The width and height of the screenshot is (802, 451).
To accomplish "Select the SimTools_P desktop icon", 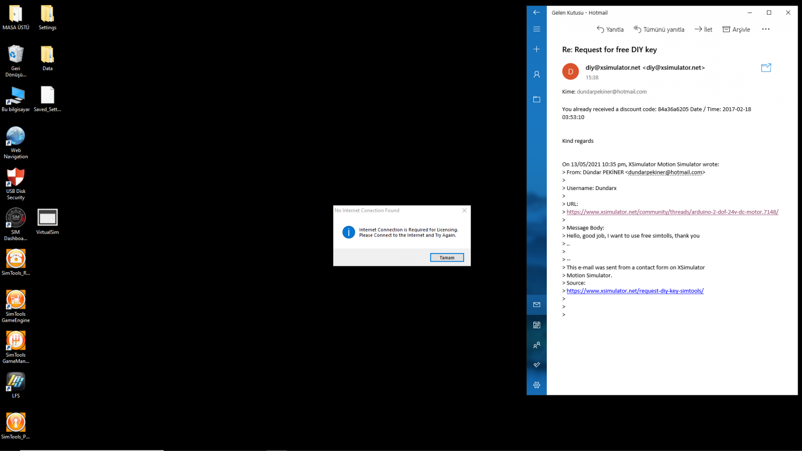I will (16, 426).
